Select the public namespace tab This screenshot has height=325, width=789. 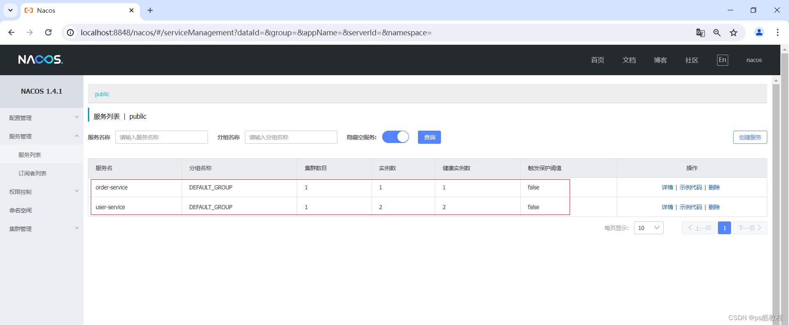click(x=102, y=94)
